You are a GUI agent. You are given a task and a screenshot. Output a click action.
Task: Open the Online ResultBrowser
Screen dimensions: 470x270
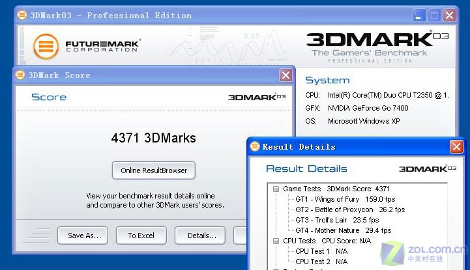(154, 170)
